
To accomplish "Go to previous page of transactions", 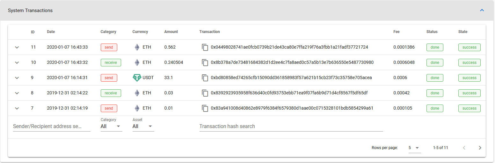I will (x=464, y=148).
